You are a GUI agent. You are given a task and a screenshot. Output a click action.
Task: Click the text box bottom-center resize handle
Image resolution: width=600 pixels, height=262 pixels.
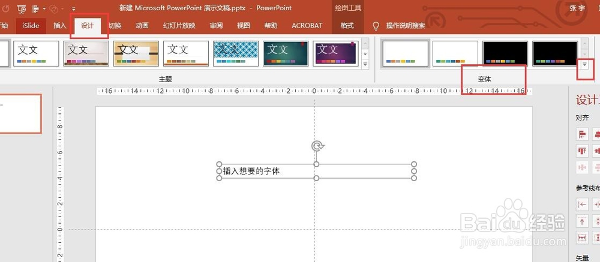(316, 178)
